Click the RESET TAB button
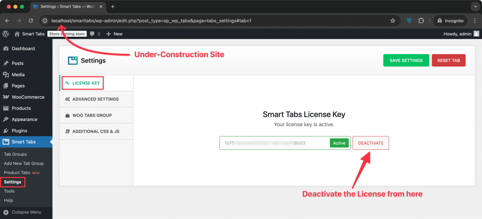 [449, 60]
